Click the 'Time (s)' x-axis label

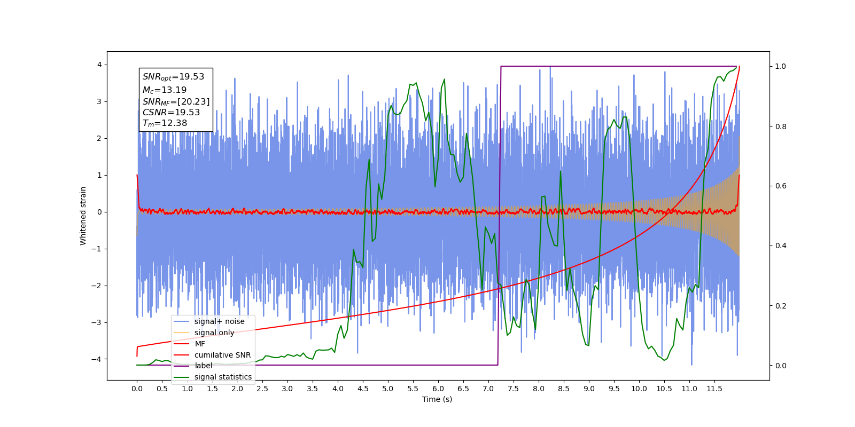pyautogui.click(x=437, y=399)
